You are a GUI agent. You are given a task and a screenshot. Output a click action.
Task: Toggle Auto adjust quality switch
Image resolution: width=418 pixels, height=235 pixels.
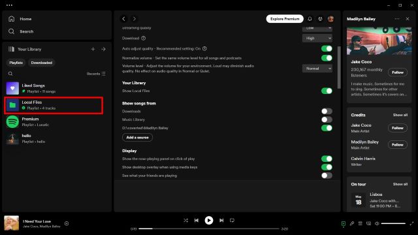(x=327, y=48)
